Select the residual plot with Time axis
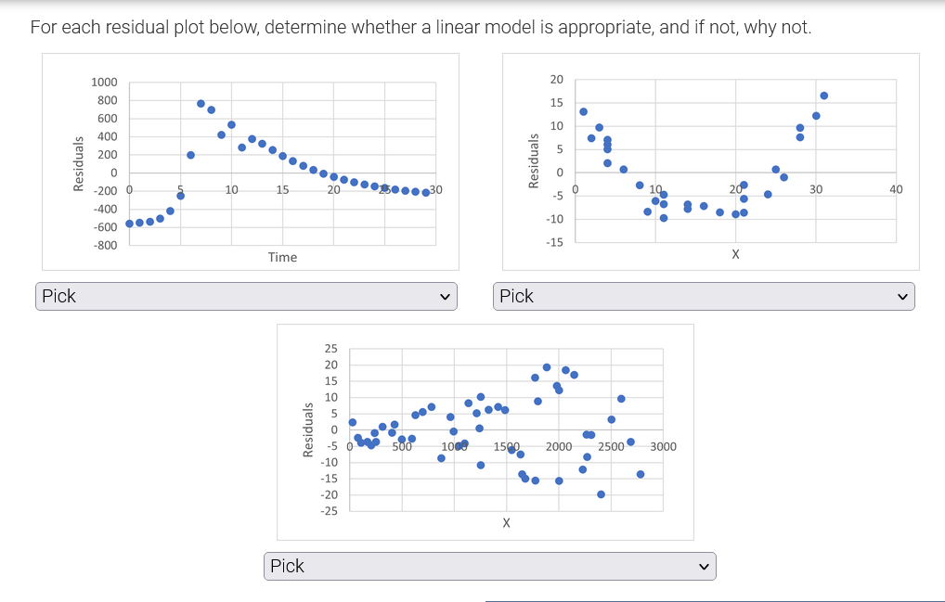Viewport: 945px width, 602px height. [251, 162]
